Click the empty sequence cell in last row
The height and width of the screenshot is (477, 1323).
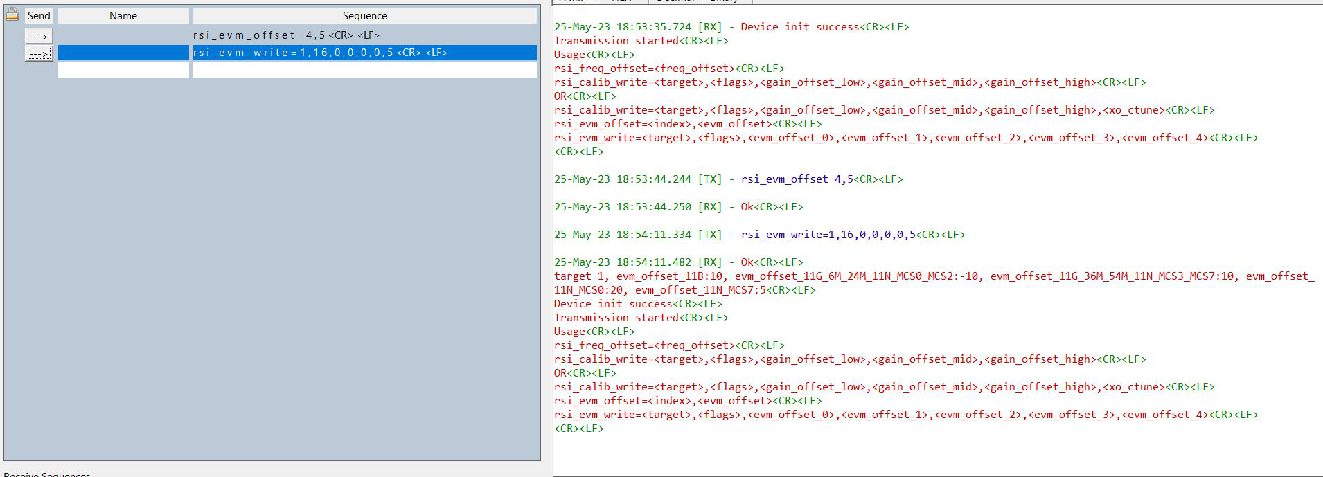(364, 70)
